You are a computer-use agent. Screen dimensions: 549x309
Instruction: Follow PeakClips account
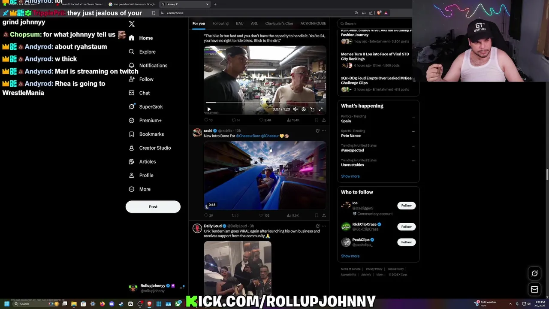pos(406,242)
